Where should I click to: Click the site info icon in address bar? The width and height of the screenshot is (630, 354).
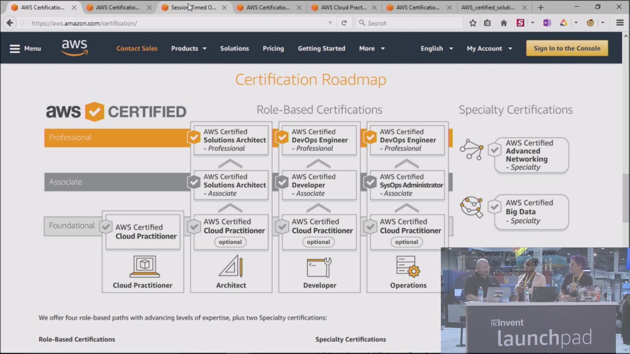pyautogui.click(x=23, y=23)
